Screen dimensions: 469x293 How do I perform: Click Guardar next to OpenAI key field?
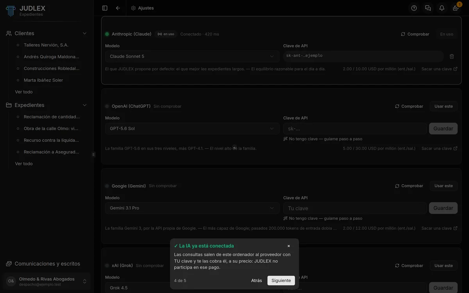pos(443,129)
